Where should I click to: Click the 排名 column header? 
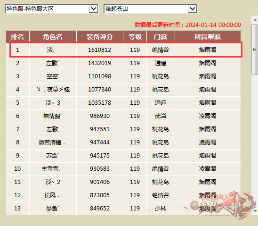click(17, 37)
